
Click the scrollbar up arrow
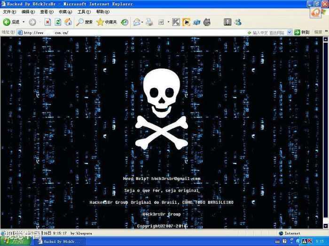point(326,39)
